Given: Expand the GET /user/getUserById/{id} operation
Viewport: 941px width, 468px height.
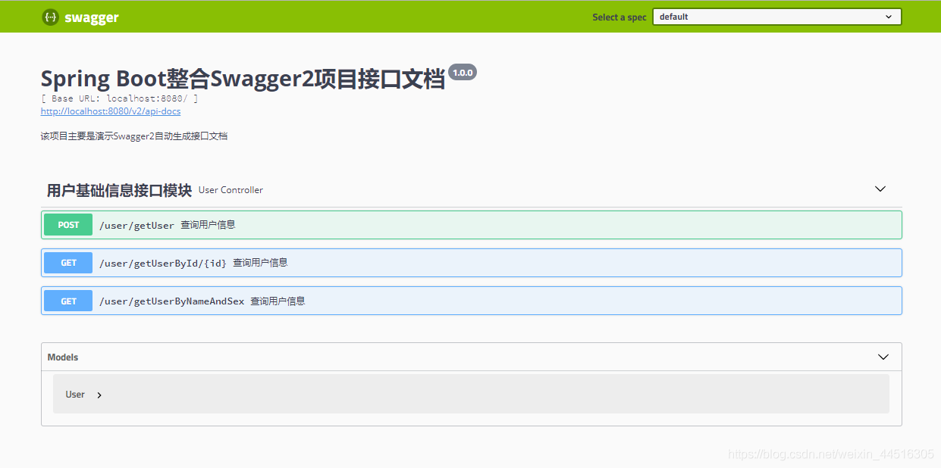Looking at the screenshot, I should pyautogui.click(x=471, y=263).
